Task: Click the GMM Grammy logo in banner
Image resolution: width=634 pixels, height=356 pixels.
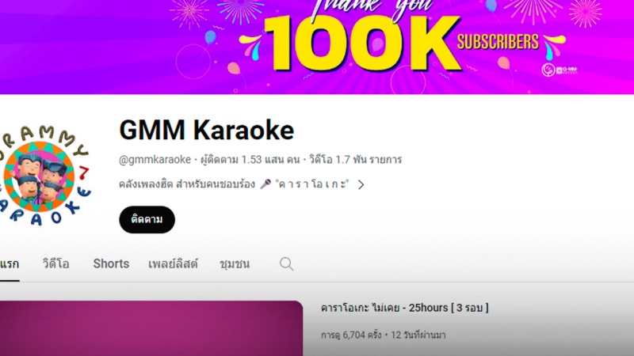Action: pos(560,70)
